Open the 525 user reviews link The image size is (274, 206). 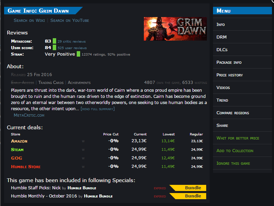click(72, 48)
